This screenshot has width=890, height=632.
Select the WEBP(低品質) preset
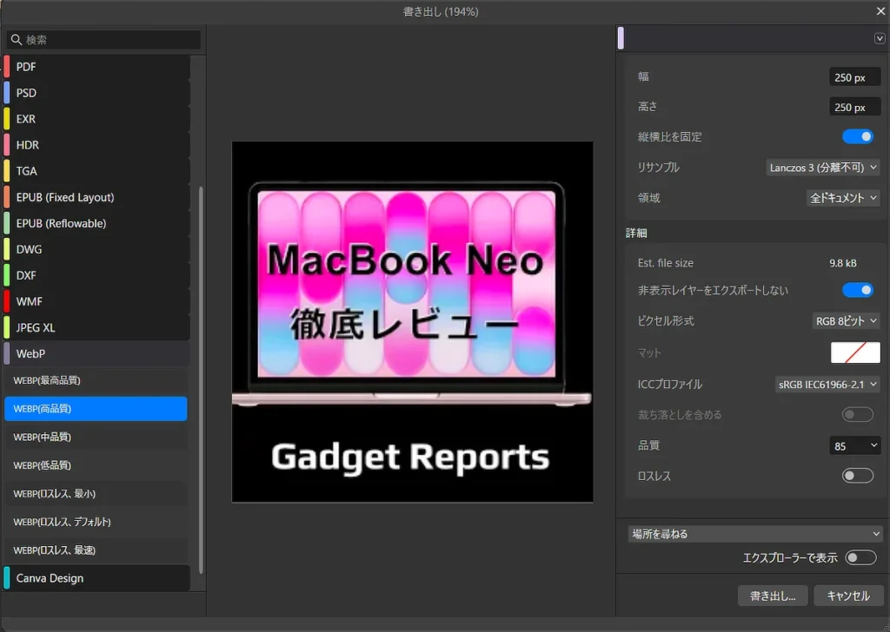(96, 465)
